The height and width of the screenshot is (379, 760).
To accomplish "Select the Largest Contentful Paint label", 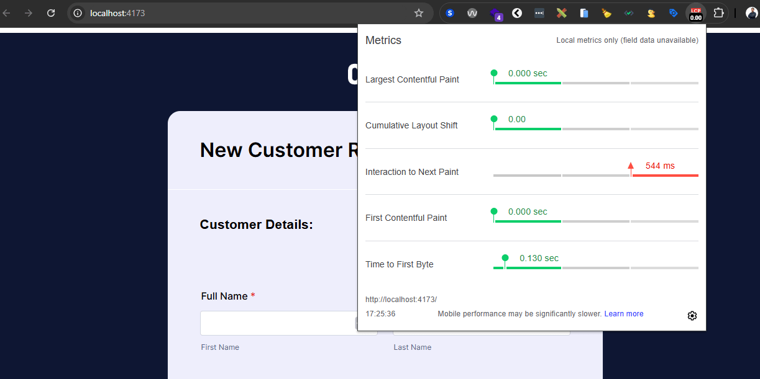I will tap(412, 79).
